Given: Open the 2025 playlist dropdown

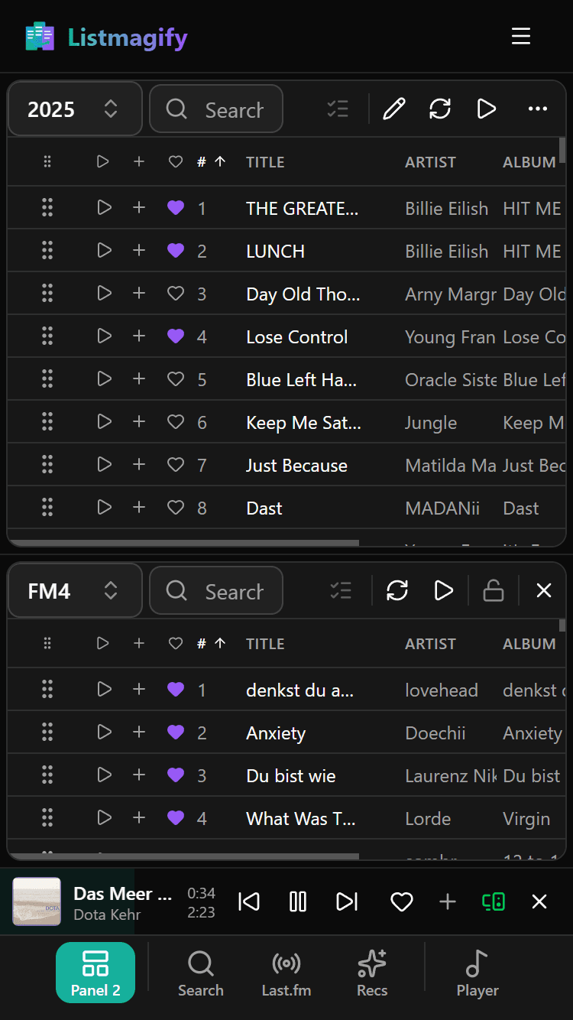Looking at the screenshot, I should [75, 109].
